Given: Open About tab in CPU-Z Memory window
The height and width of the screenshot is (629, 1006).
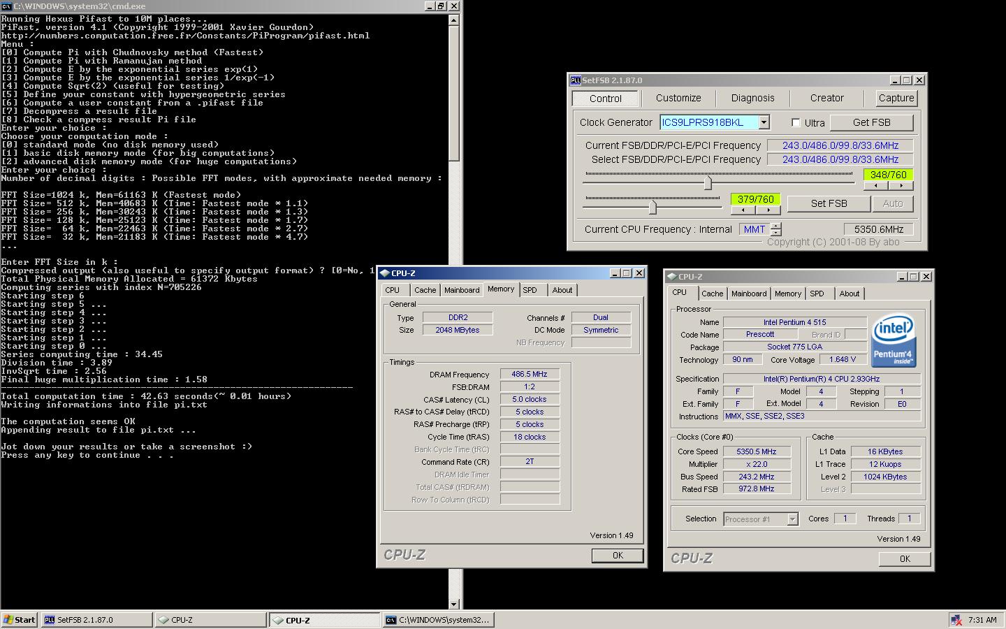Looking at the screenshot, I should pos(562,290).
